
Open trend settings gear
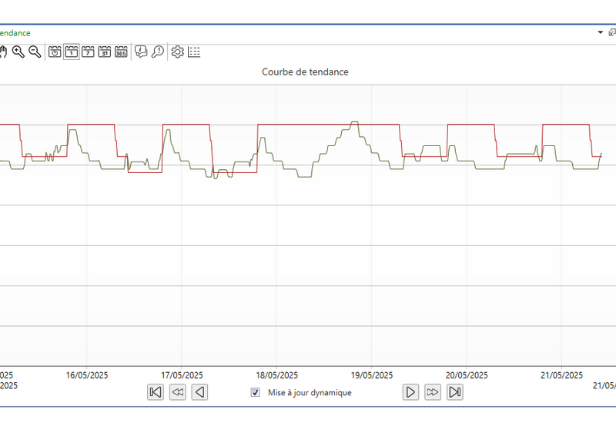(x=177, y=52)
